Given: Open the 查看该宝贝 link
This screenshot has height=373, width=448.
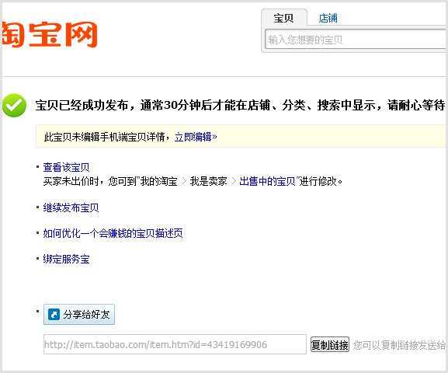Looking at the screenshot, I should 66,167.
